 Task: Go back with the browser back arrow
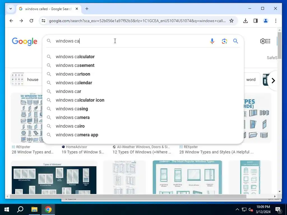[11, 21]
